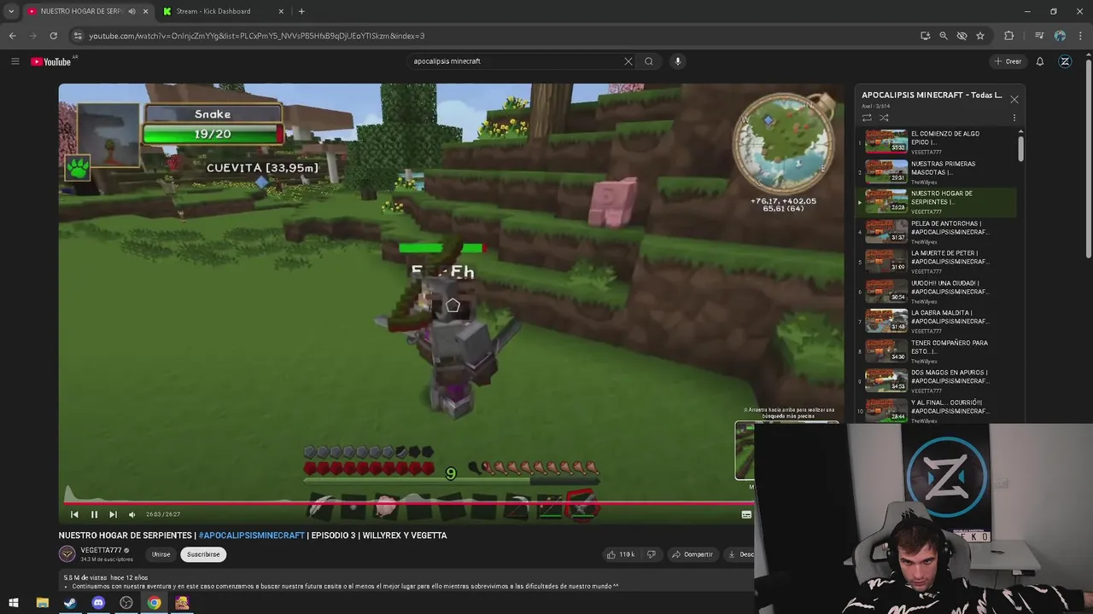Select PELEA DE ANTORCHAS playlist item
This screenshot has height=614, width=1093.
[x=938, y=231]
